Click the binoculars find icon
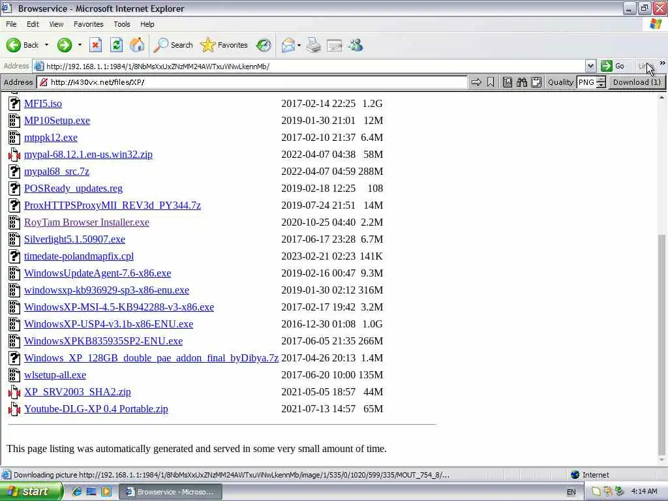Viewport: 668px width, 501px height. pos(522,82)
